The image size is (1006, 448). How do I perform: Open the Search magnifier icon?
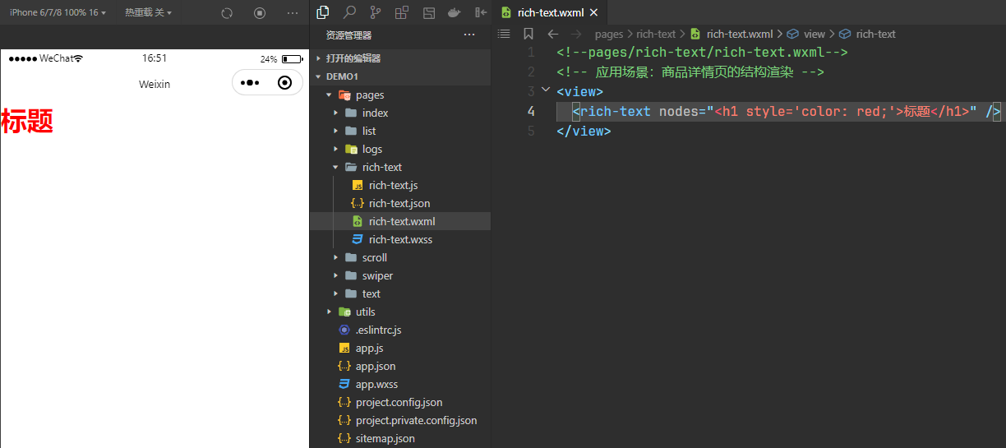349,12
